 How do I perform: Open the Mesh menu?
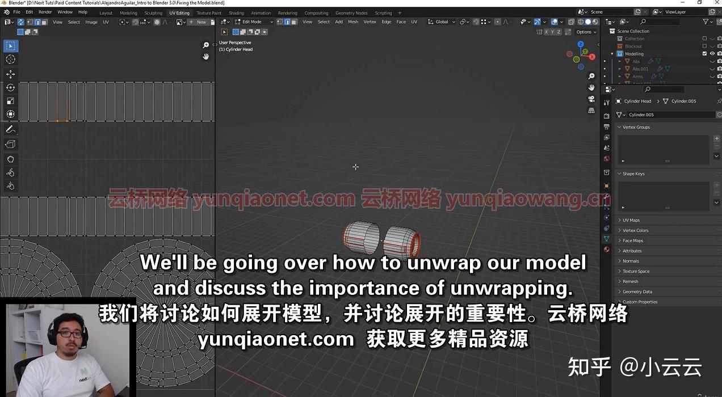[352, 22]
